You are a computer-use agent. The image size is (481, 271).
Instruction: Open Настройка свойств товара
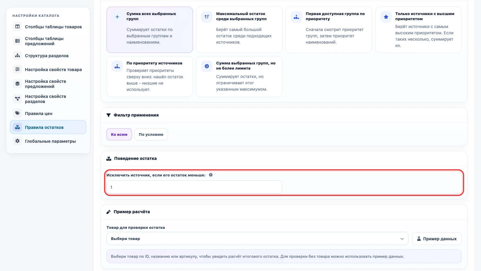tap(48, 70)
